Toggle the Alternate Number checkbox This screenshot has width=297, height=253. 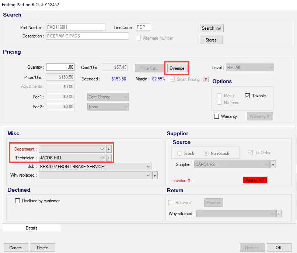[139, 38]
